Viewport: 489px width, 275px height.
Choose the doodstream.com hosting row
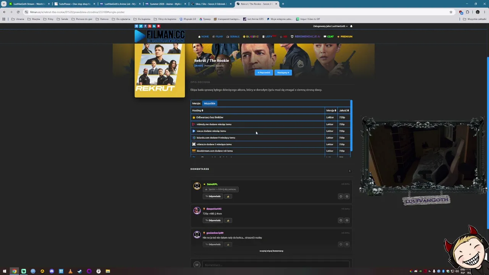click(x=270, y=151)
